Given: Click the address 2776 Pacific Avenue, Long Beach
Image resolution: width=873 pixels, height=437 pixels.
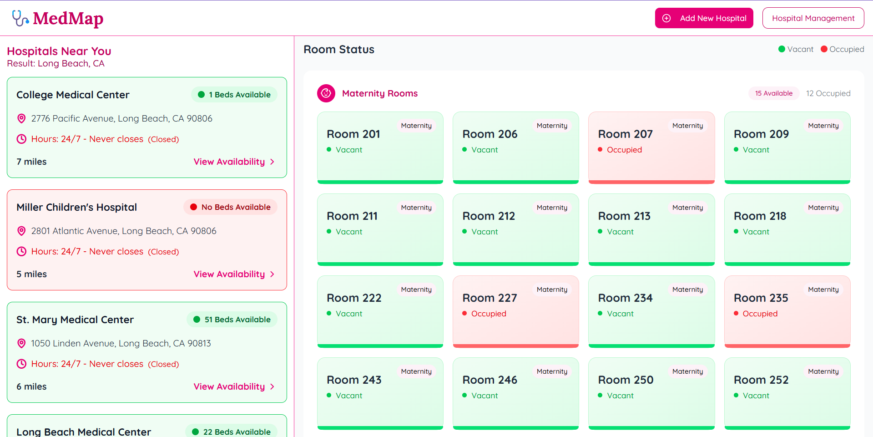Looking at the screenshot, I should (x=122, y=118).
